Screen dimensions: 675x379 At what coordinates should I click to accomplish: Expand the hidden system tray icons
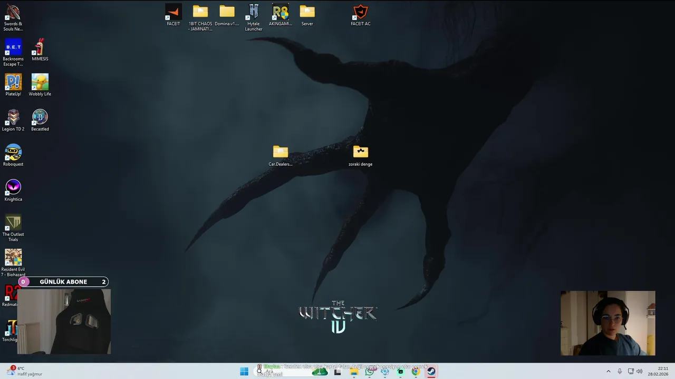pos(608,372)
